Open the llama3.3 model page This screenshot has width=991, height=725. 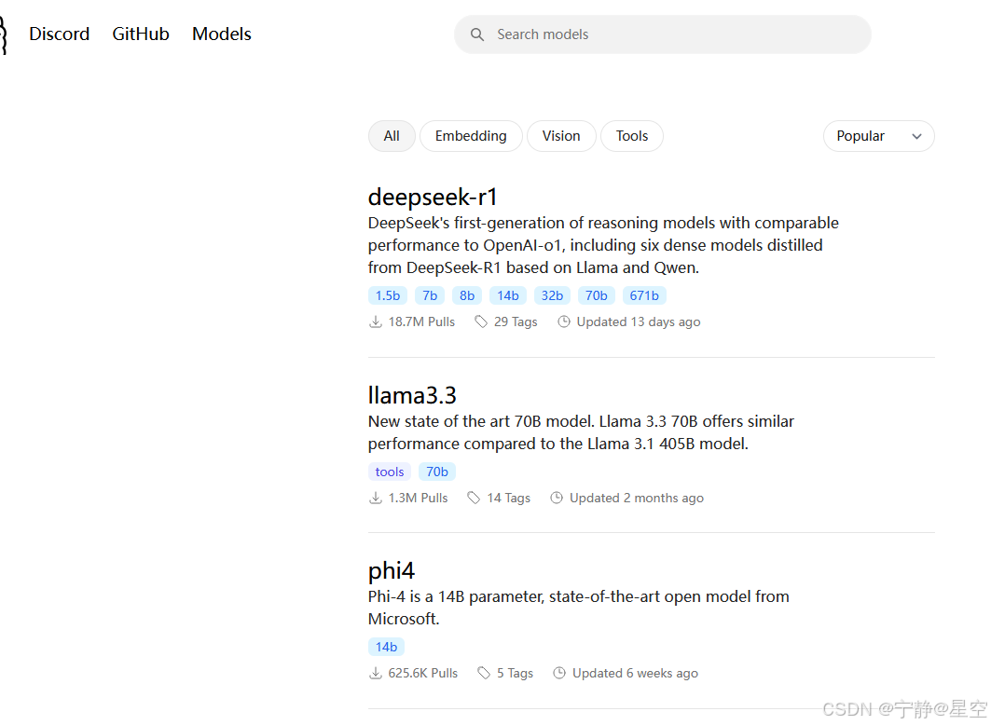(412, 395)
